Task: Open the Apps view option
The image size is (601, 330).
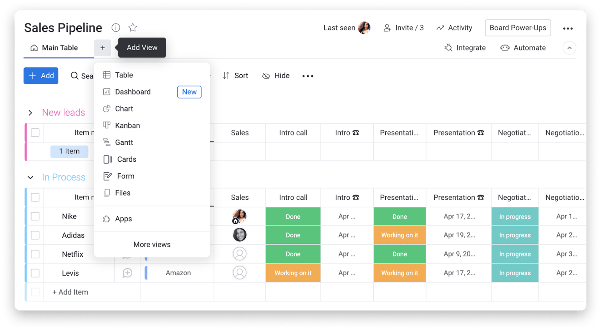Action: tap(122, 218)
